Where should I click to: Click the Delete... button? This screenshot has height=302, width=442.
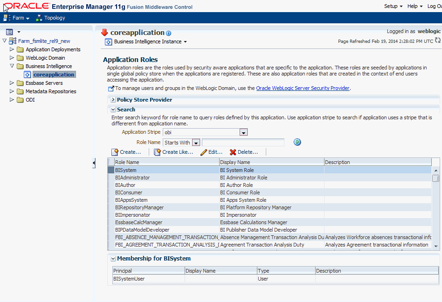[x=244, y=152]
